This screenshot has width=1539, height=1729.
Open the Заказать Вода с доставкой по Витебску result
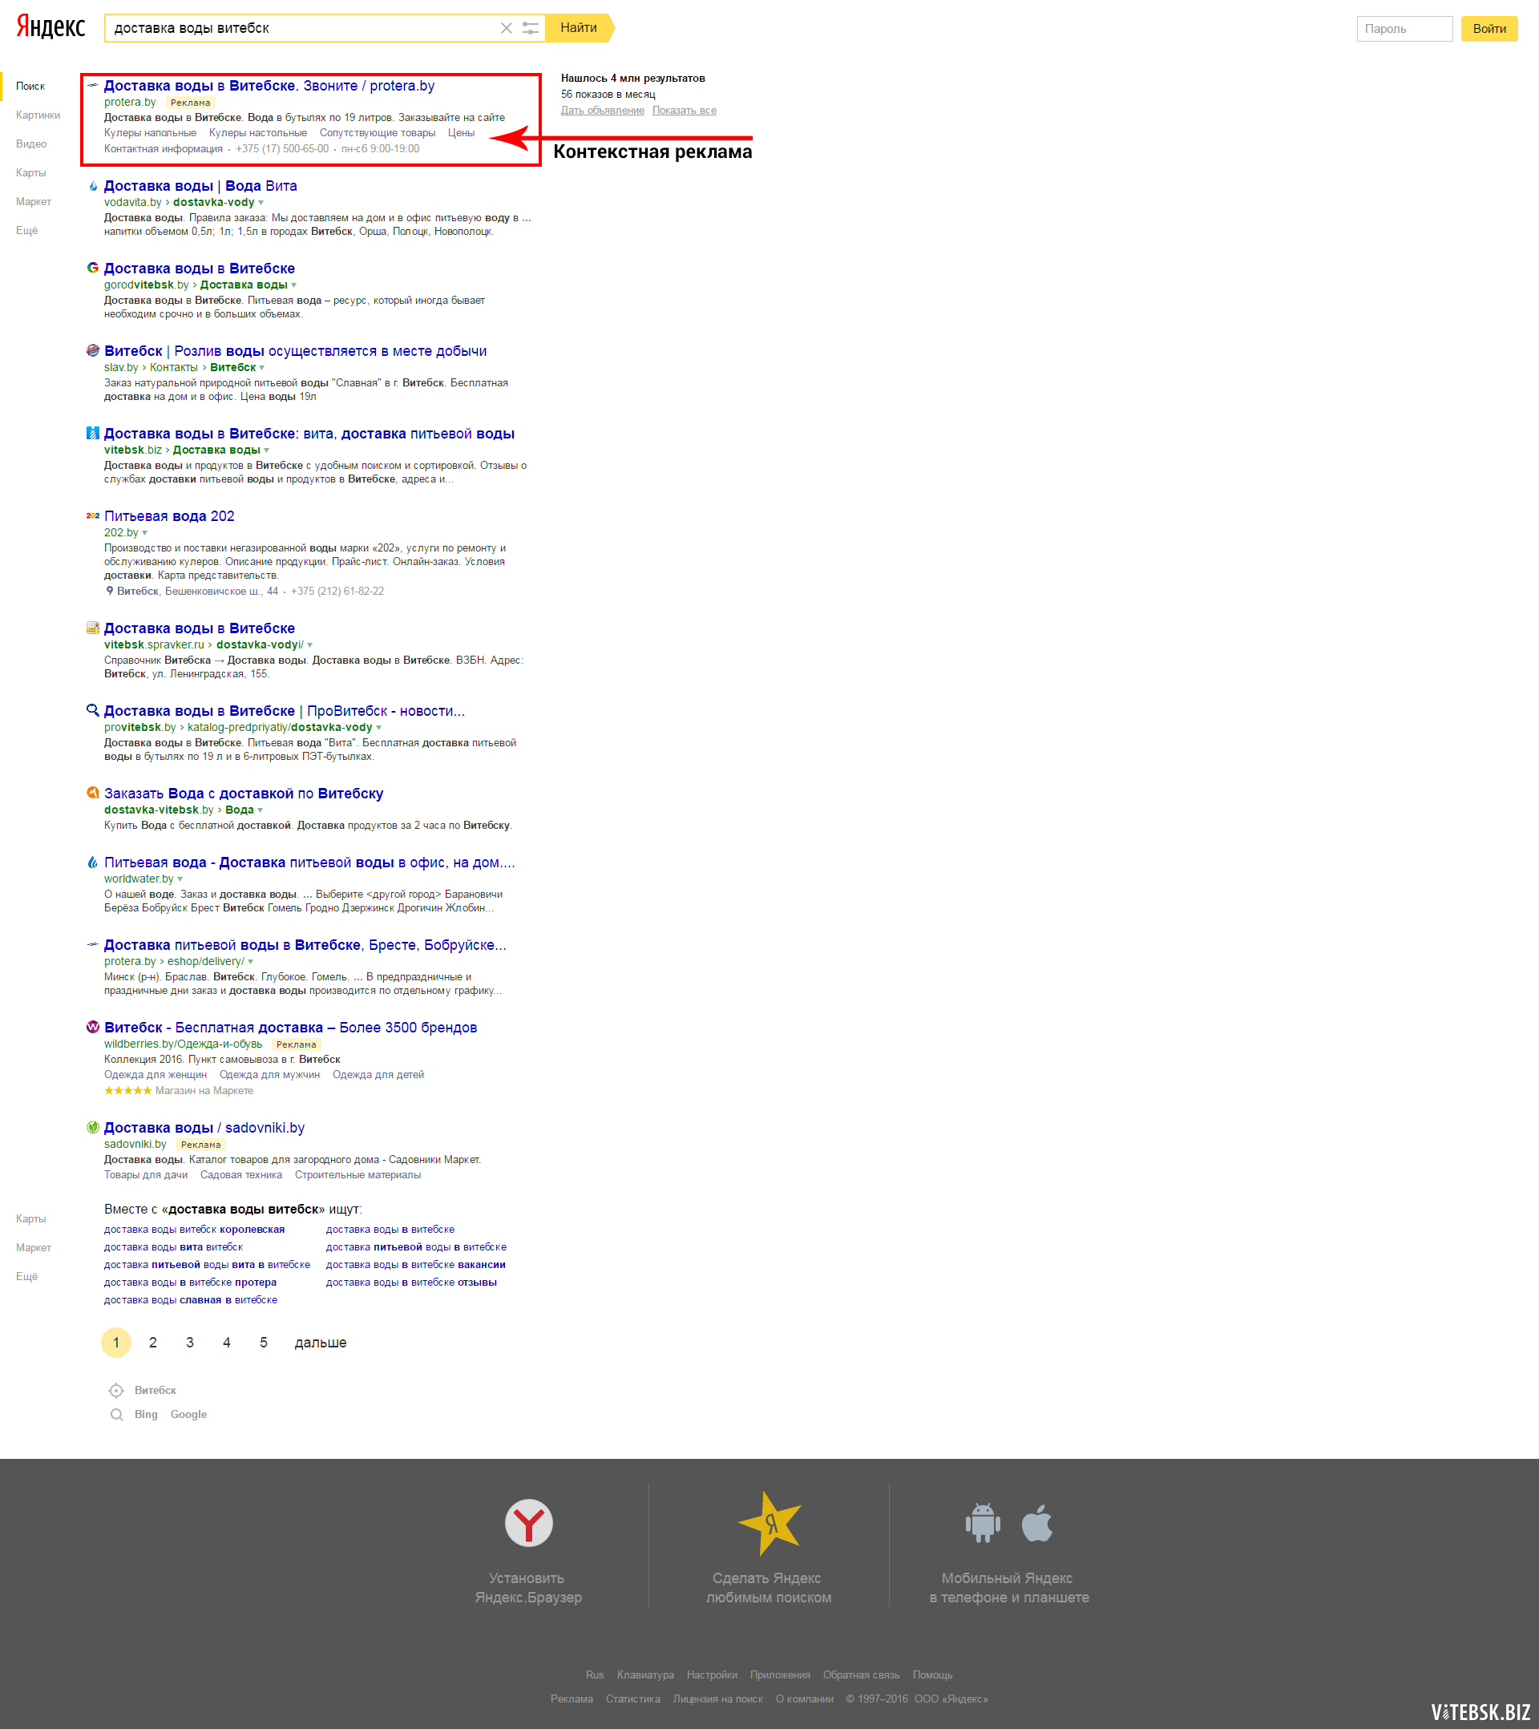(244, 794)
